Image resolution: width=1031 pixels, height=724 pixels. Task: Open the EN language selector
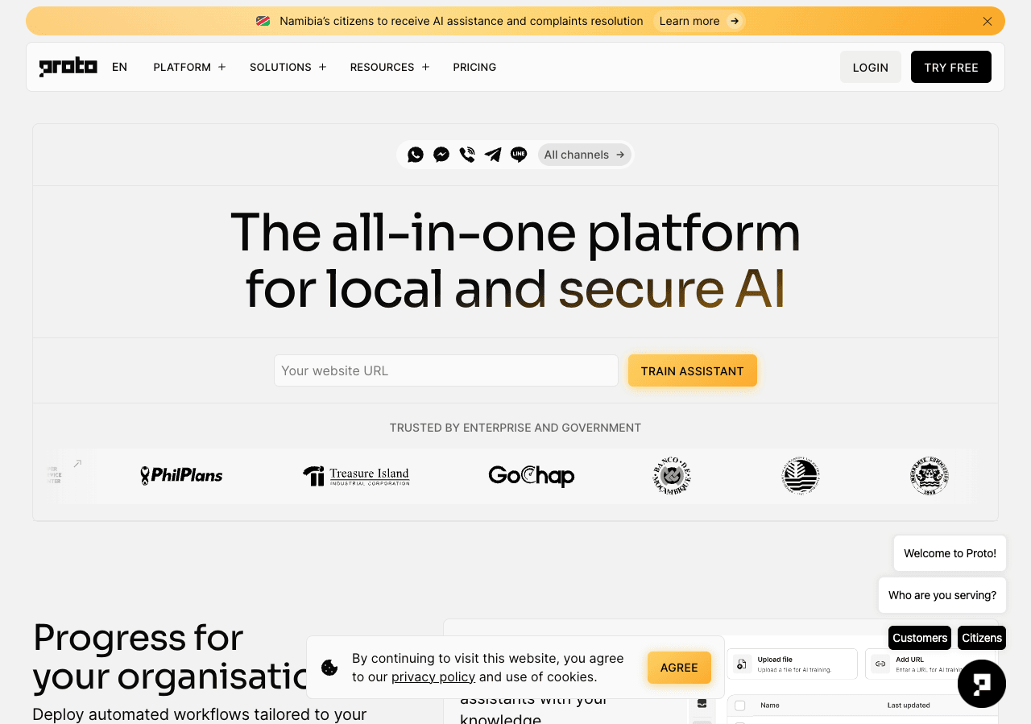119,67
